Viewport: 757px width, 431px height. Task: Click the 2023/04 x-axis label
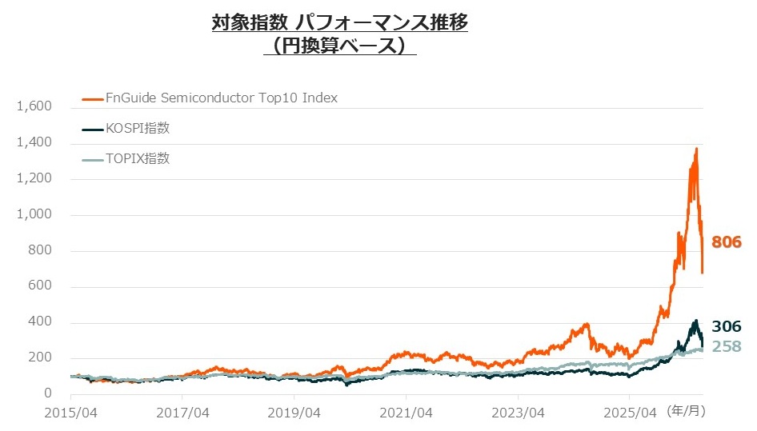click(x=518, y=413)
